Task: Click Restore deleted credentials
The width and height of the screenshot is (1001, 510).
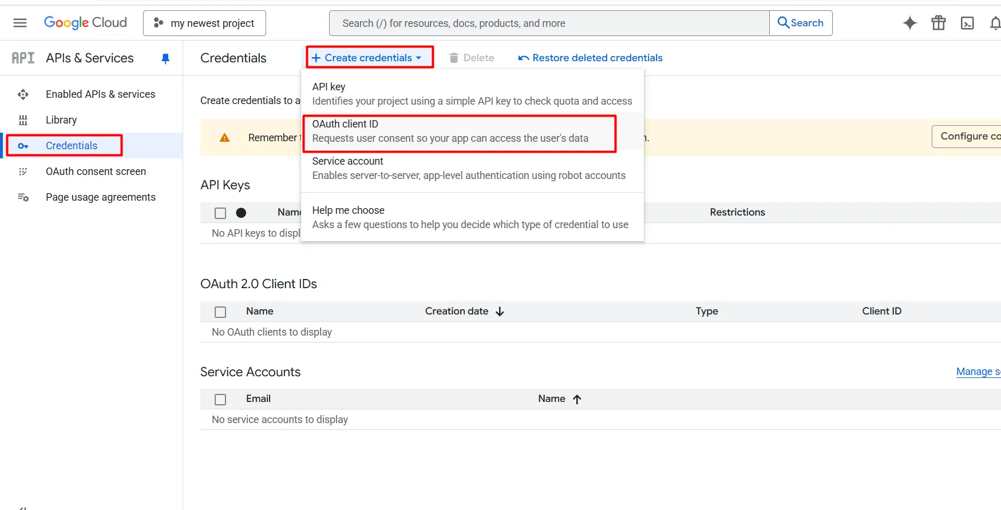Action: pos(590,58)
